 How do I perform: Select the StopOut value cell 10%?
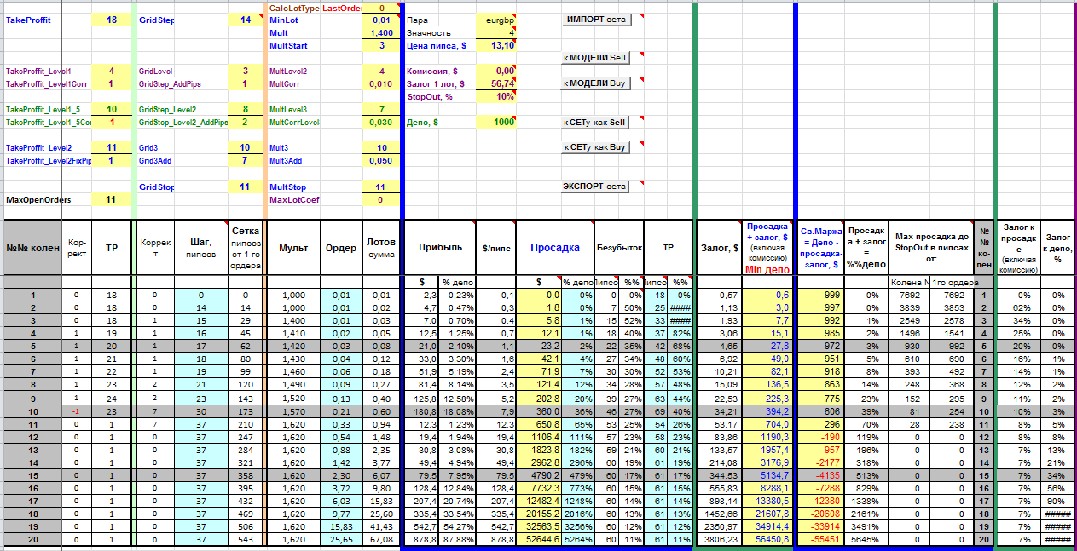point(495,96)
